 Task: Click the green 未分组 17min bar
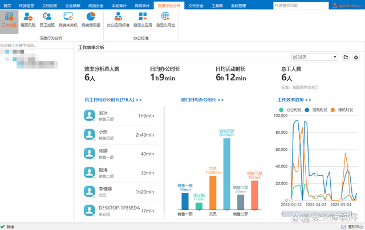tap(199, 206)
